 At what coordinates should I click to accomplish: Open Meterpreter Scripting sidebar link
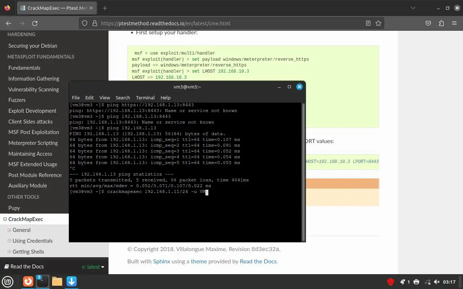point(33,143)
